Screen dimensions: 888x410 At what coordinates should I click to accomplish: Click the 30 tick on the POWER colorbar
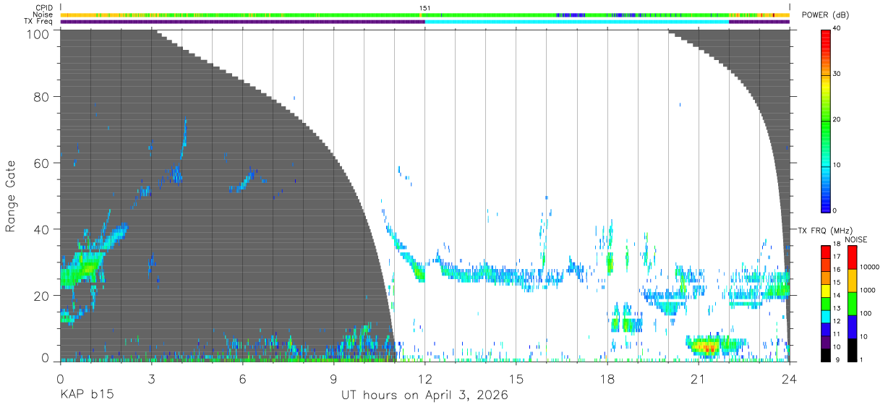click(837, 74)
